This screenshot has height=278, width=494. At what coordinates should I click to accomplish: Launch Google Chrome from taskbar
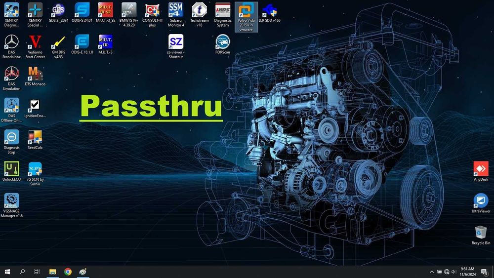(x=68, y=272)
